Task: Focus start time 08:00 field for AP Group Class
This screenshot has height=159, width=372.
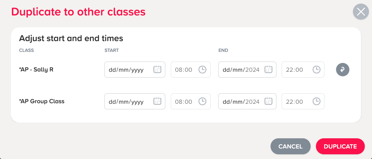Action: click(191, 101)
